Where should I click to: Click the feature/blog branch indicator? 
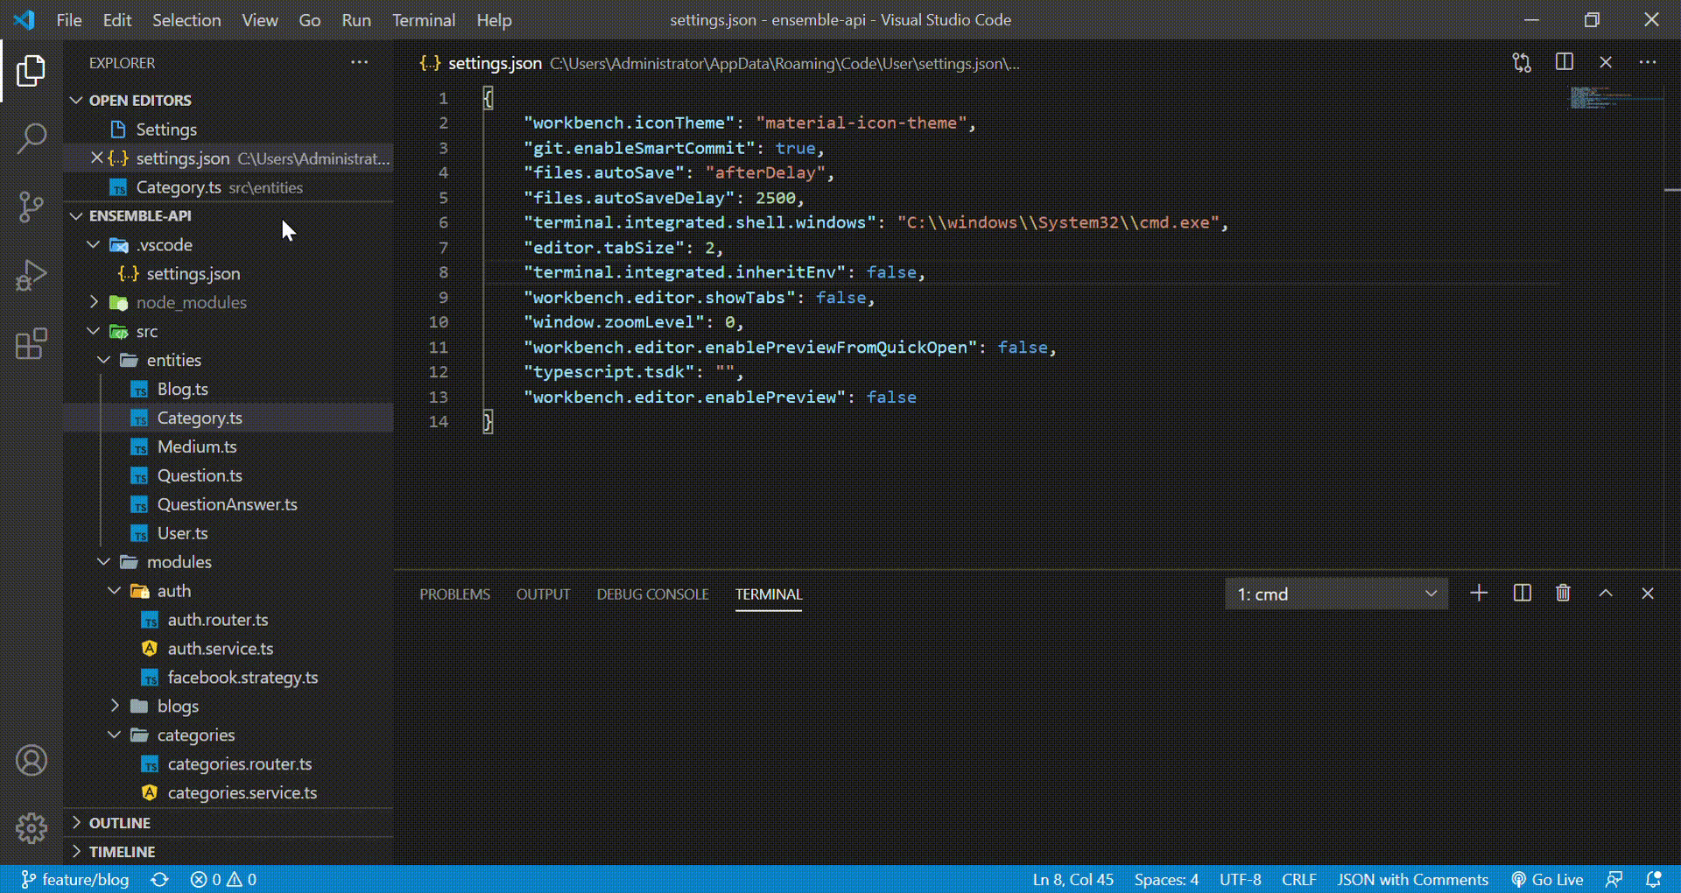[x=75, y=879]
